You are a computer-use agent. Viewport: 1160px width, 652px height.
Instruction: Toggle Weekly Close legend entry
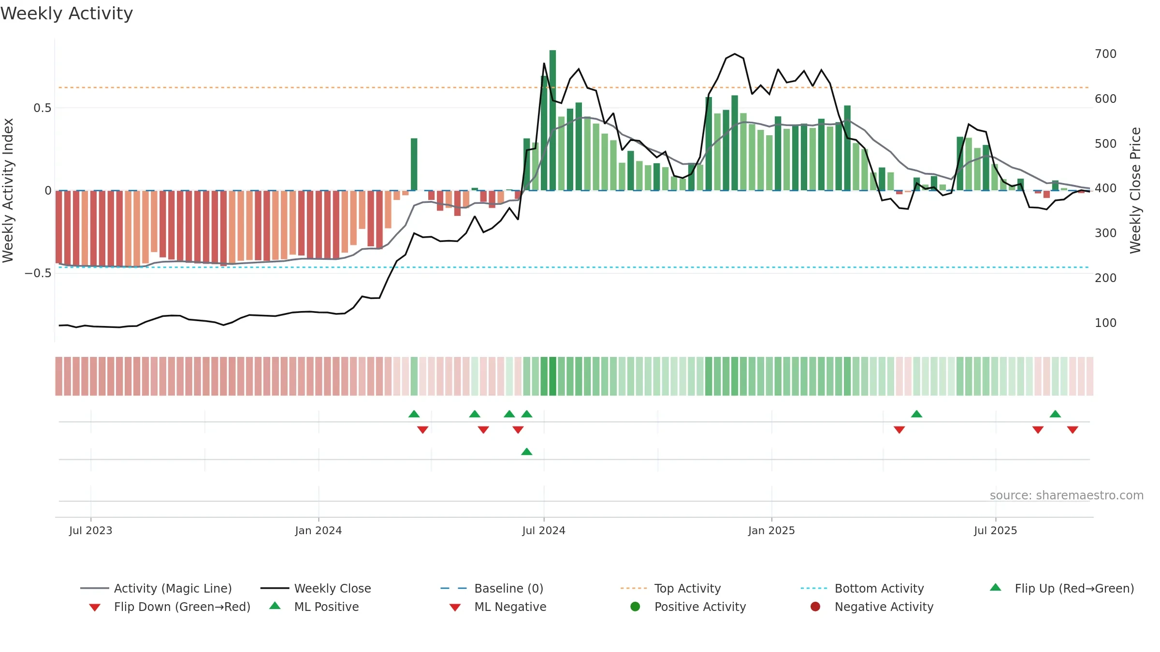pyautogui.click(x=316, y=588)
